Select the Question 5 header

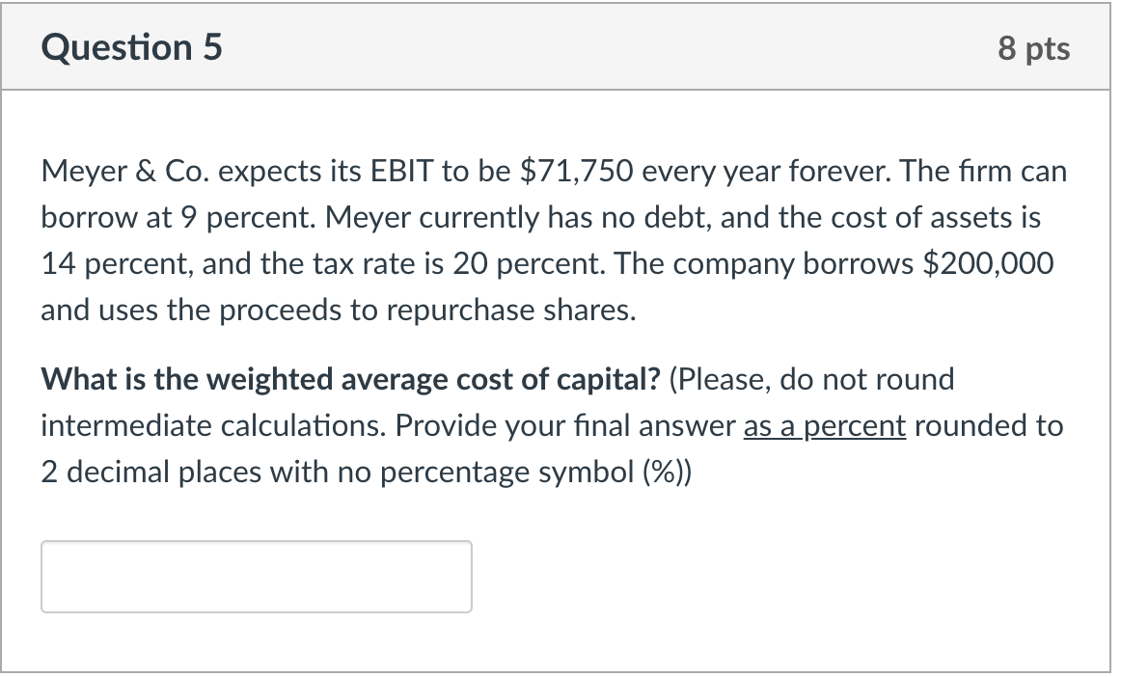132,46
